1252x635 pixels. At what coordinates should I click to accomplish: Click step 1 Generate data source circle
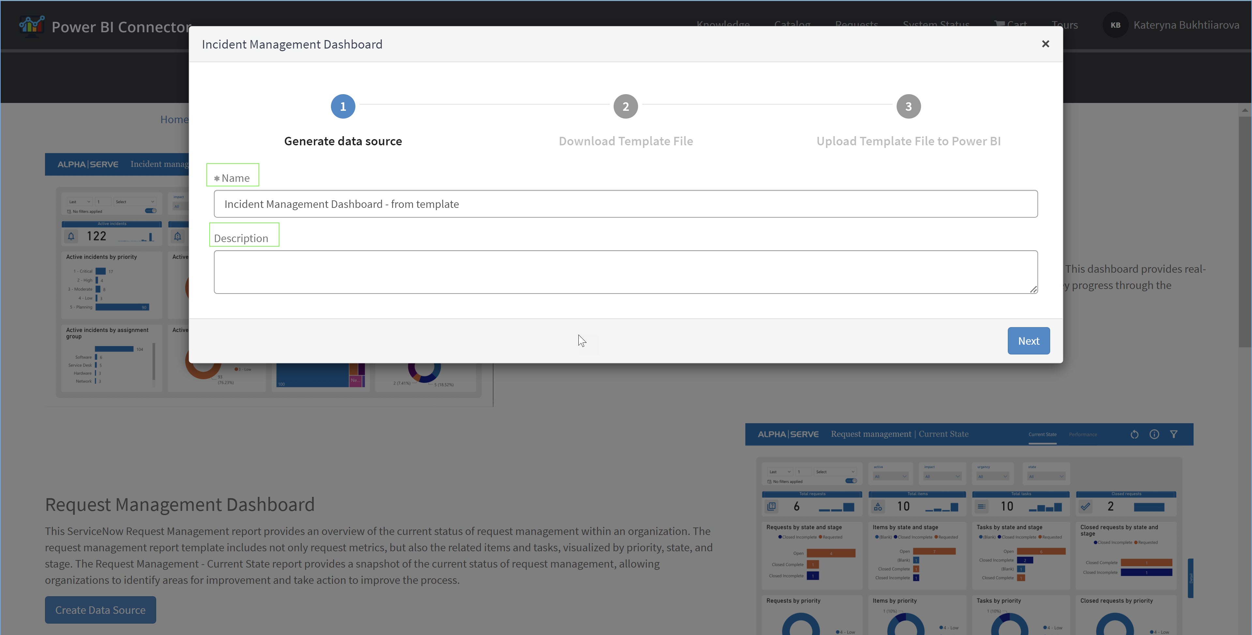[343, 107]
